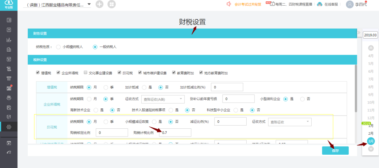This screenshot has height=168, width=379.
Task: Click the round plus icon beside company name
Action: (100, 4)
